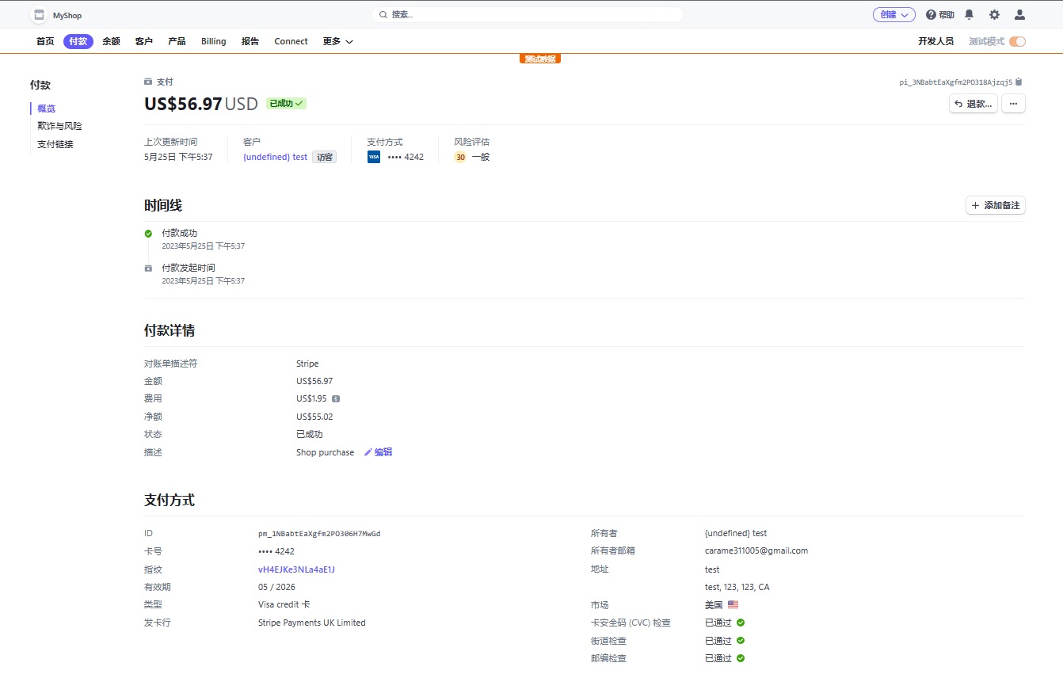Image resolution: width=1063 pixels, height=697 pixels.
Task: Switch to the 客户 tab
Action: point(143,41)
